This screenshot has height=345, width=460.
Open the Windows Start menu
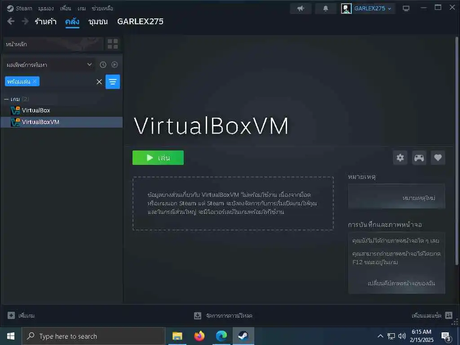click(11, 336)
